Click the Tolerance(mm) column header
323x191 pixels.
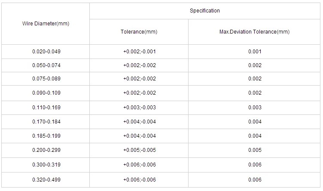(139, 32)
